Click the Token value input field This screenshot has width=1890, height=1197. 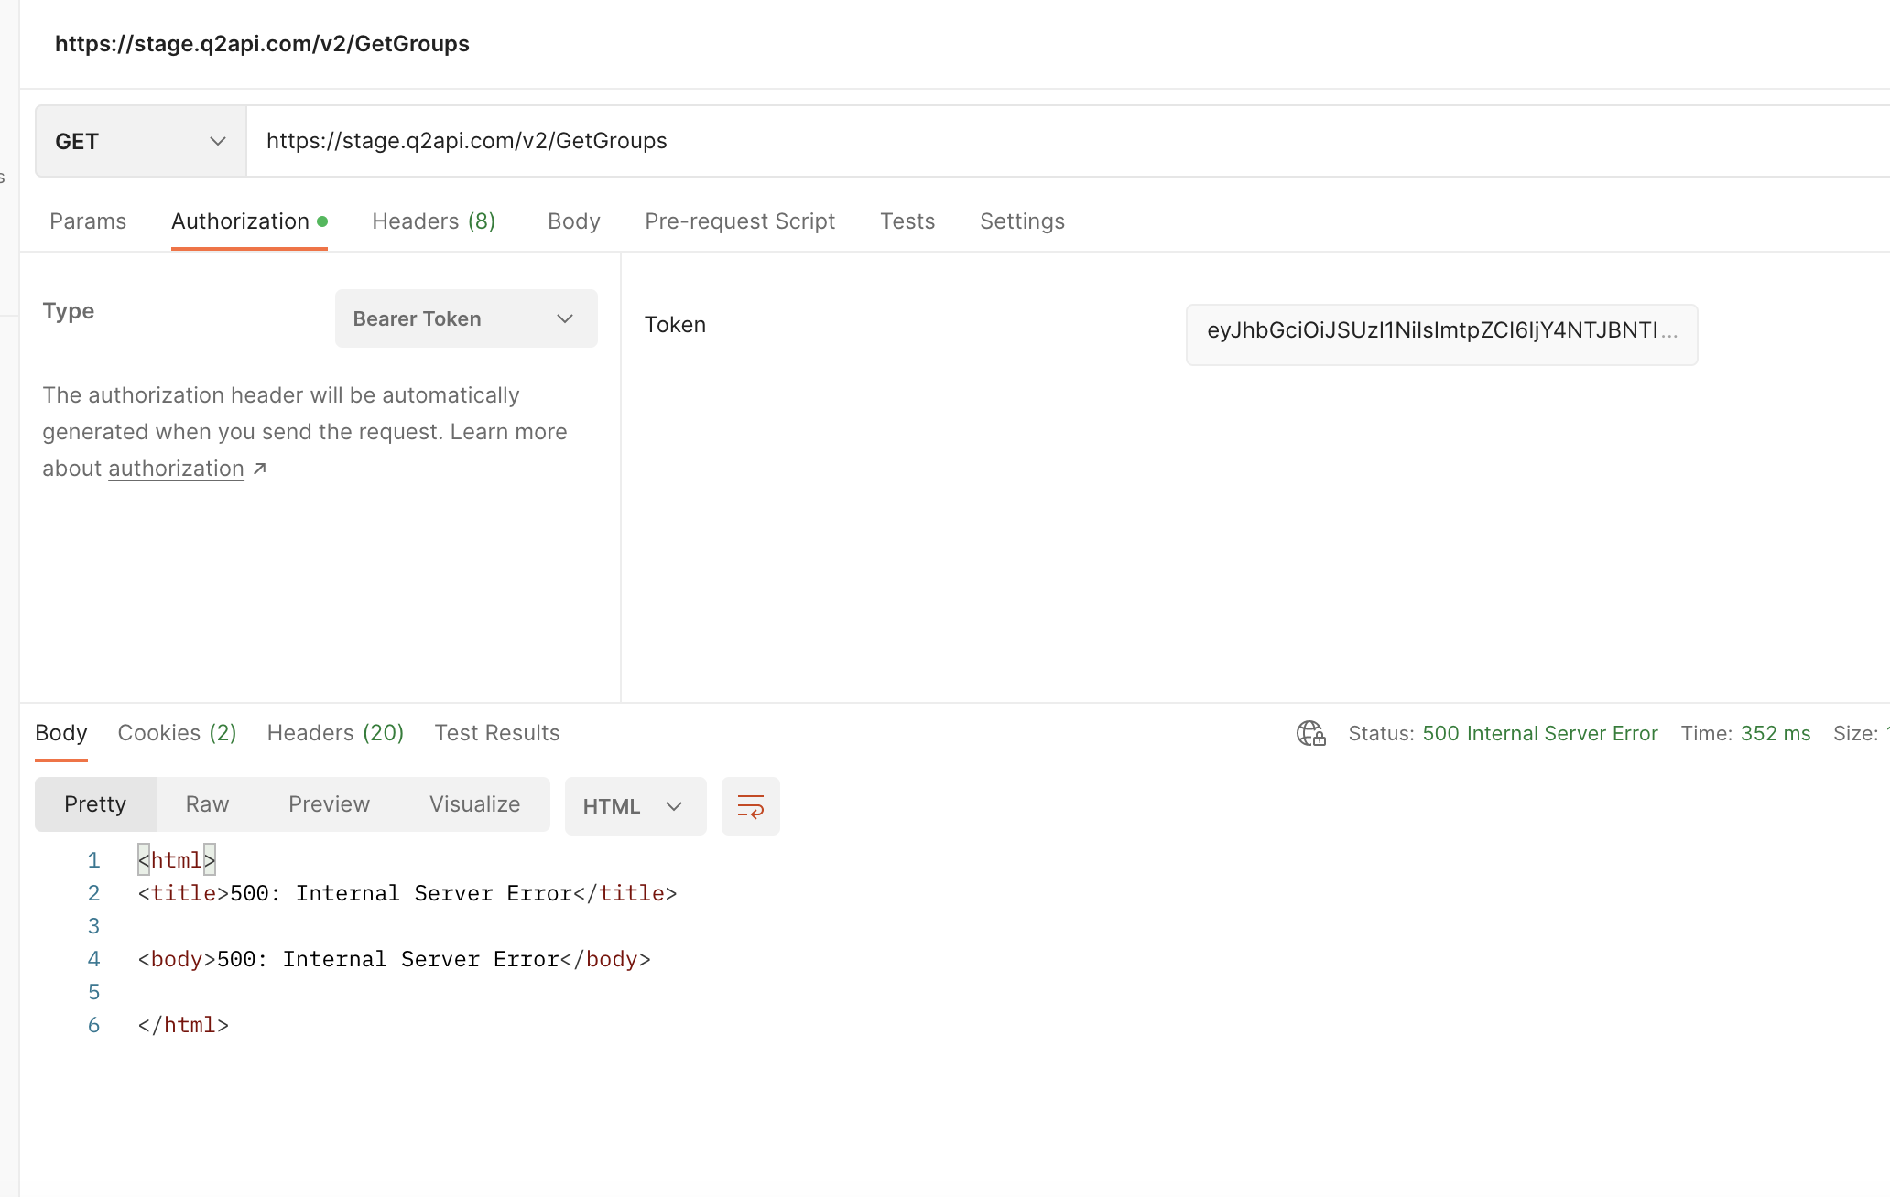click(1441, 334)
